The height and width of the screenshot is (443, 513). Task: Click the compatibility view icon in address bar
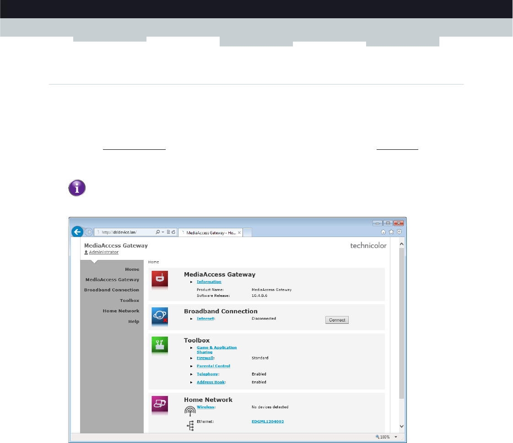tap(168, 232)
